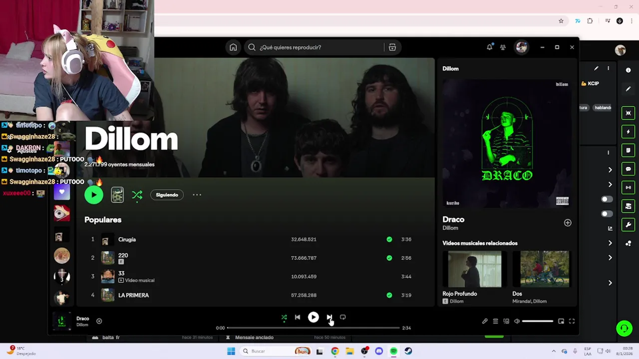Toggle the upper switch in dashboard panel
Viewport: 639px width, 359px height.
[607, 199]
